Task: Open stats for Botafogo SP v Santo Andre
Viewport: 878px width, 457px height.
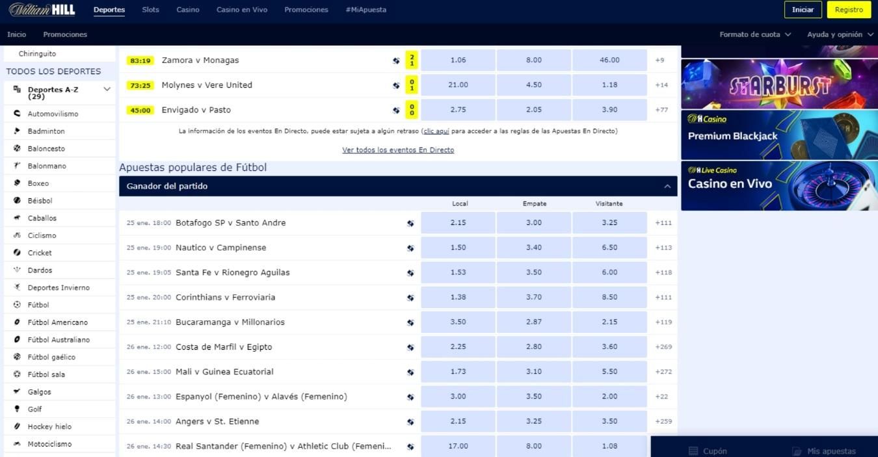Action: (410, 222)
